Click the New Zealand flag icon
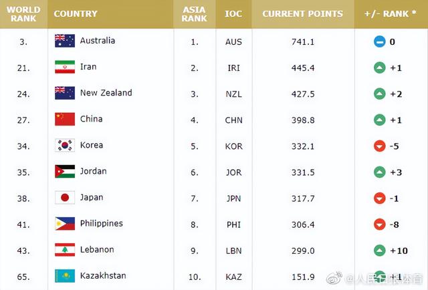The image size is (428, 290). (65, 93)
